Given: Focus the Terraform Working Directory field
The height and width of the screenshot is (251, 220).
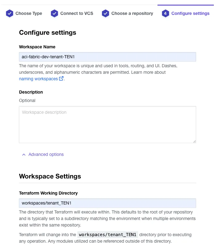Looking at the screenshot, I should [107, 203].
